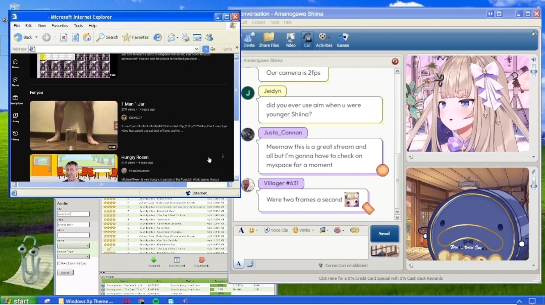The width and height of the screenshot is (545, 305).
Task: Start a Call in the conversation window
Action: click(307, 40)
